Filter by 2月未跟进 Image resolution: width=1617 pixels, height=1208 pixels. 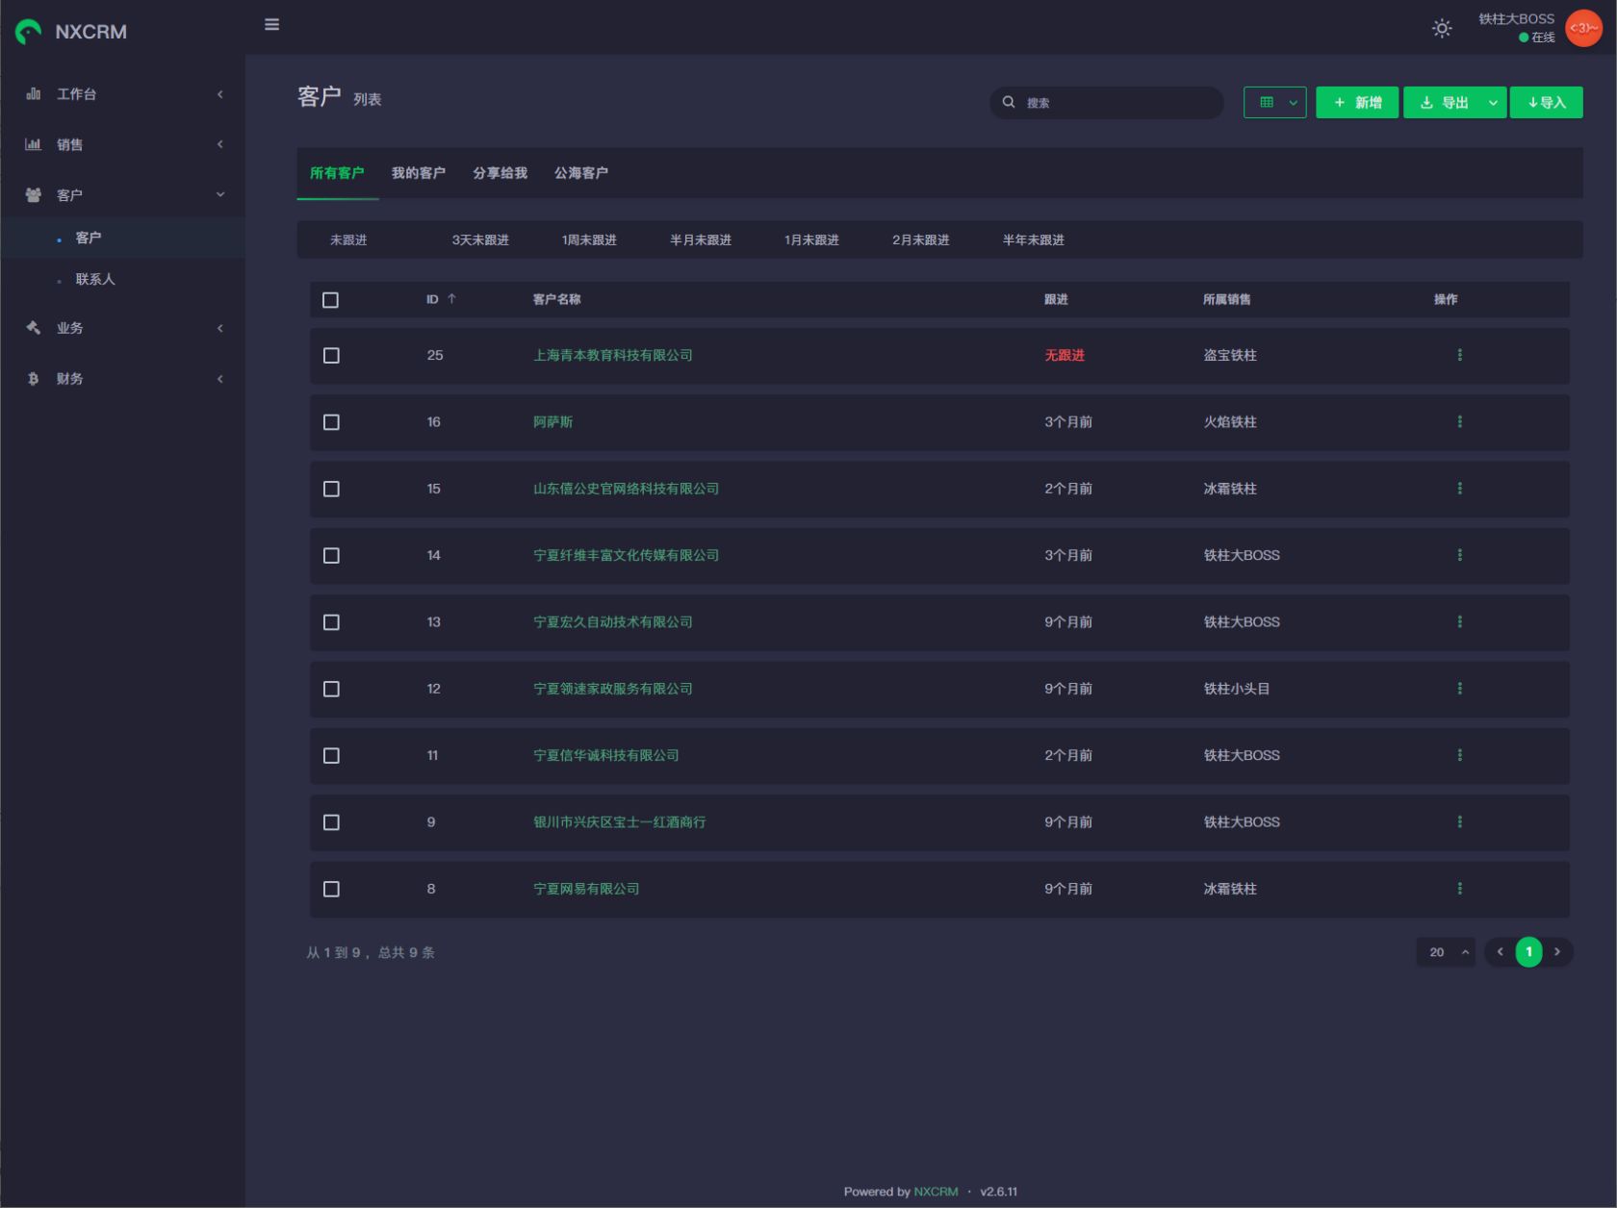(921, 239)
